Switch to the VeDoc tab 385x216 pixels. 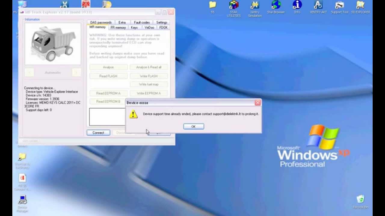pos(149,27)
